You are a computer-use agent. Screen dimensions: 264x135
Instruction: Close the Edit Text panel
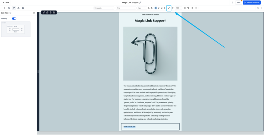(x=34, y=13)
